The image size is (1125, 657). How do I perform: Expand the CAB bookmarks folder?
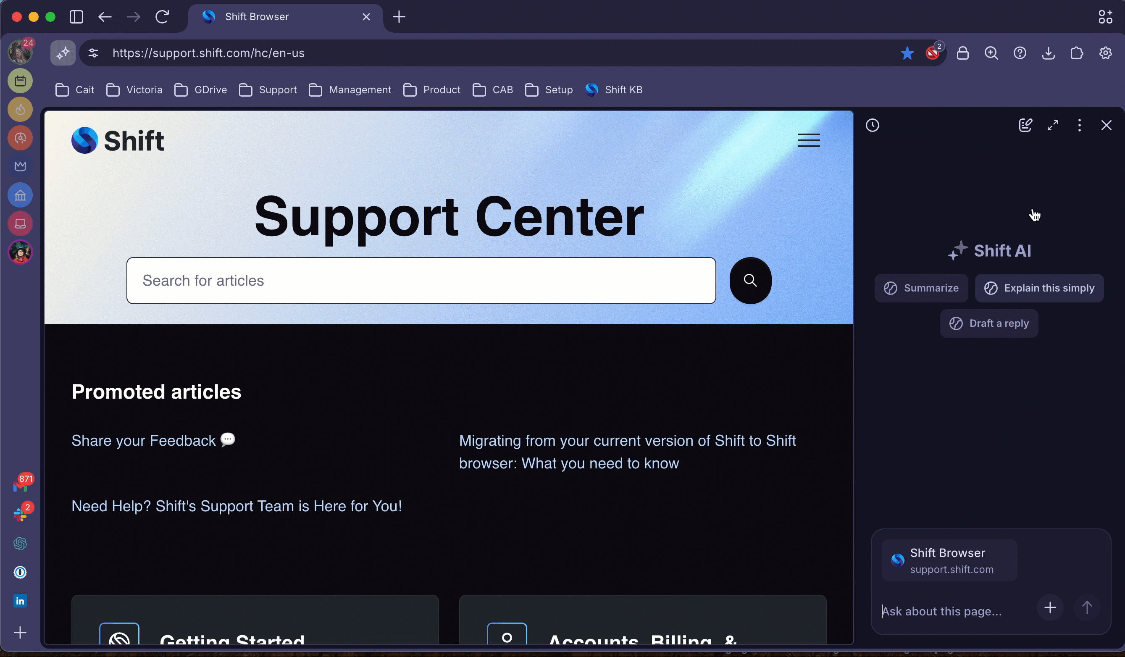492,90
